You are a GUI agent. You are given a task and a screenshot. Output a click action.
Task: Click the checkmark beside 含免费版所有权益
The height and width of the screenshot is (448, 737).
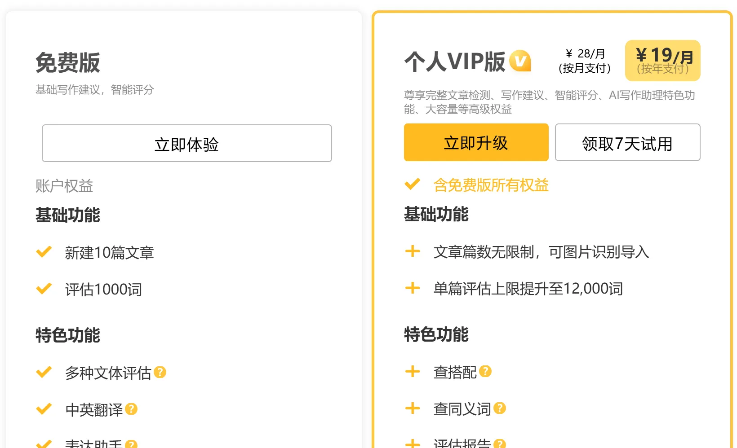(412, 184)
